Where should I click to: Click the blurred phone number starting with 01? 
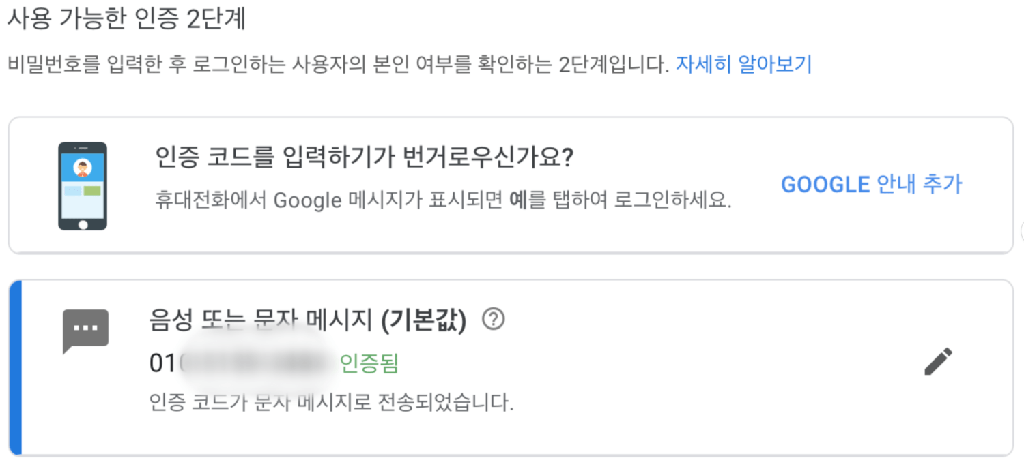pyautogui.click(x=242, y=364)
